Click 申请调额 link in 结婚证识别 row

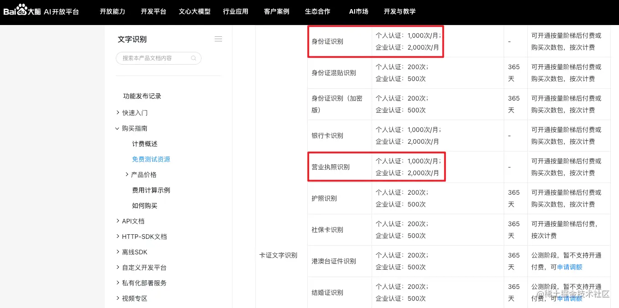coord(570,298)
